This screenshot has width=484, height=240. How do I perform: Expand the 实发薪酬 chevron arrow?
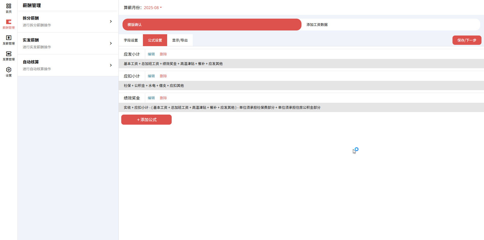tap(111, 43)
